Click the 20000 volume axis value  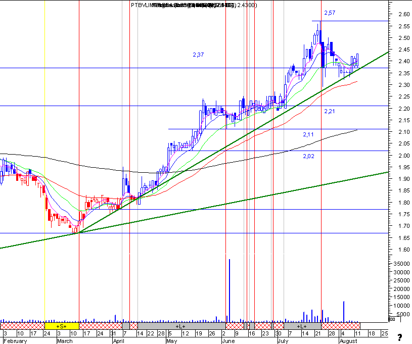coord(402,289)
